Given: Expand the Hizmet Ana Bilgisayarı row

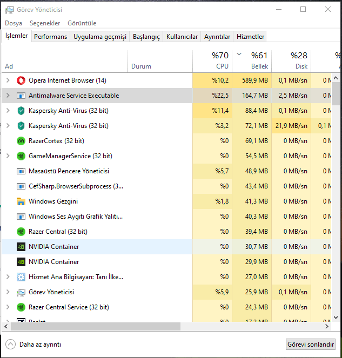Looking at the screenshot, I should click(x=8, y=276).
